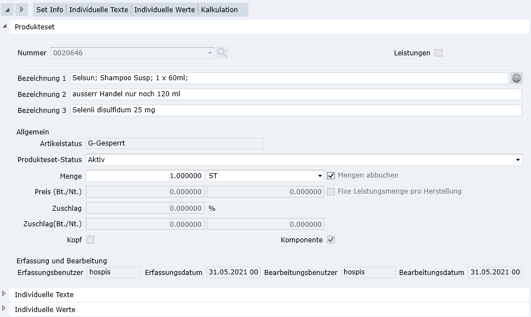Uncheck the Mengen abbuchen checkbox

331,175
